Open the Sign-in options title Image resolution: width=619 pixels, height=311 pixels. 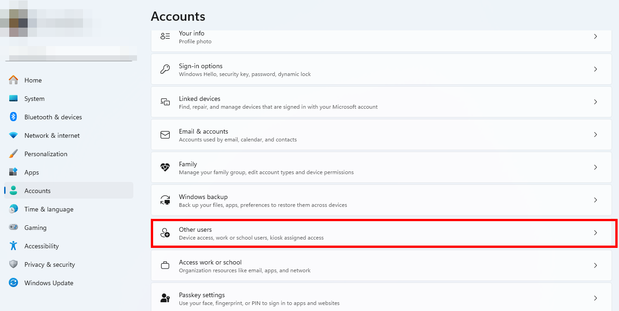click(201, 66)
